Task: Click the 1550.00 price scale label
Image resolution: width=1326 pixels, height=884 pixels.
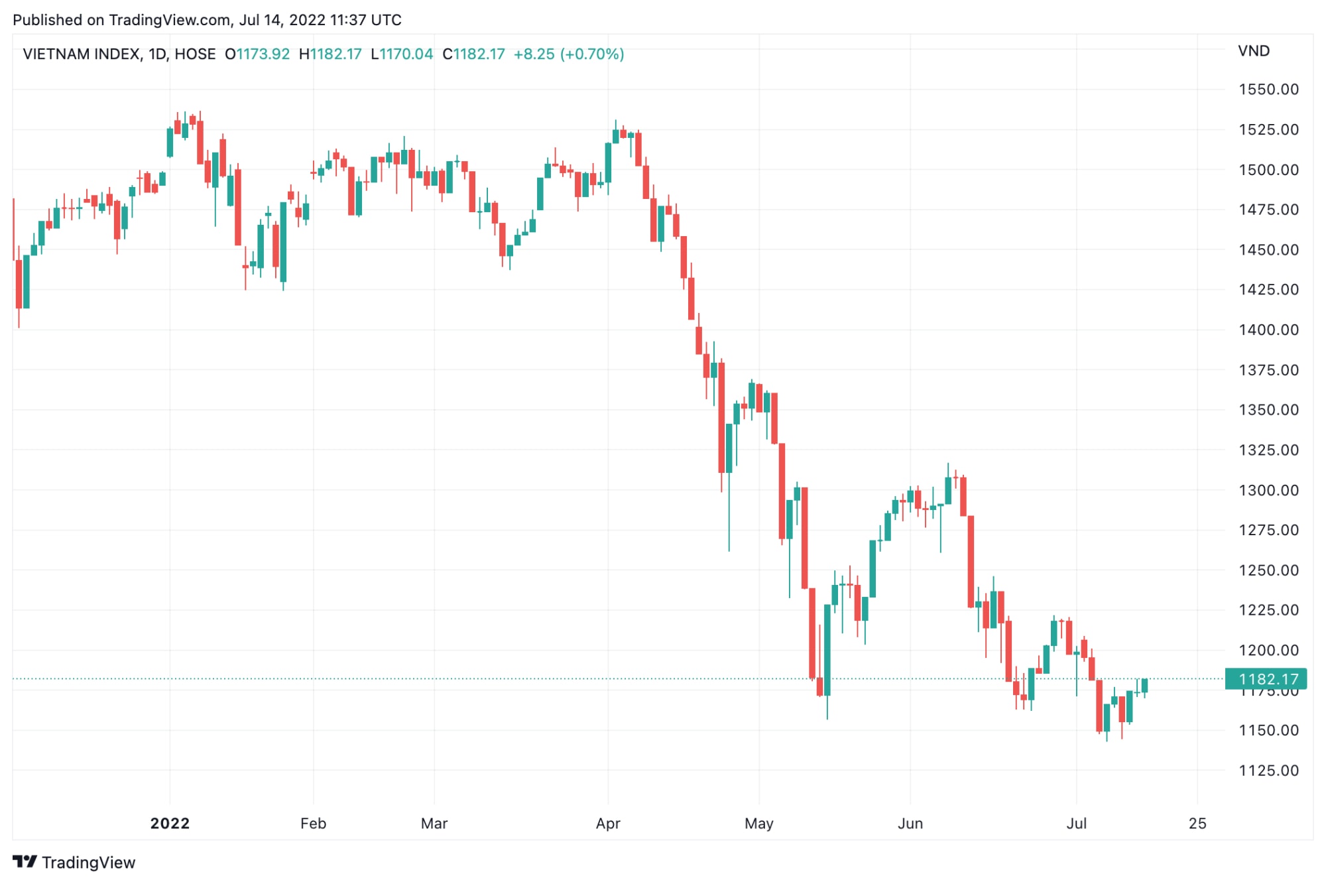Action: (1269, 90)
